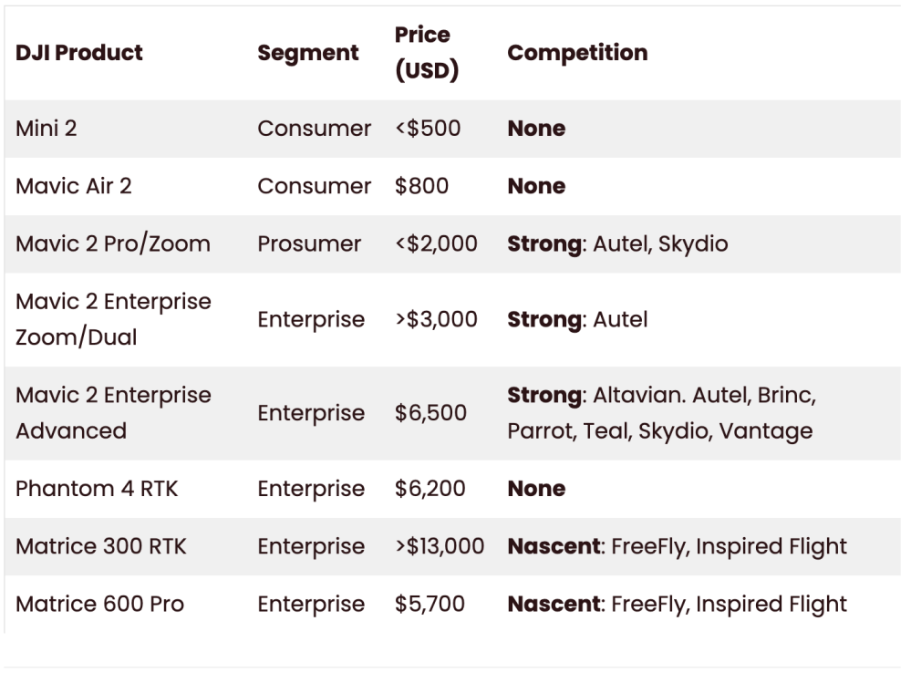Select the Matrice 600 Pro product cell
The height and width of the screenshot is (673, 911).
click(99, 604)
